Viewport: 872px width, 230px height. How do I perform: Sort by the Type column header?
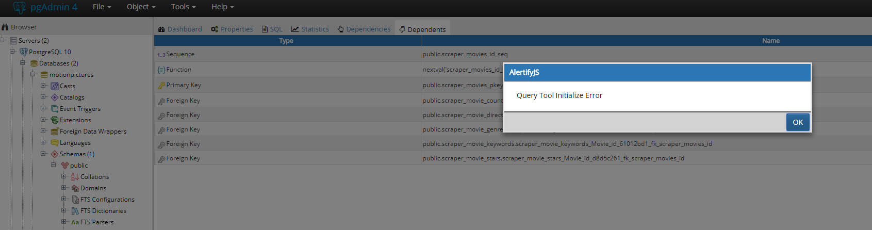point(286,41)
